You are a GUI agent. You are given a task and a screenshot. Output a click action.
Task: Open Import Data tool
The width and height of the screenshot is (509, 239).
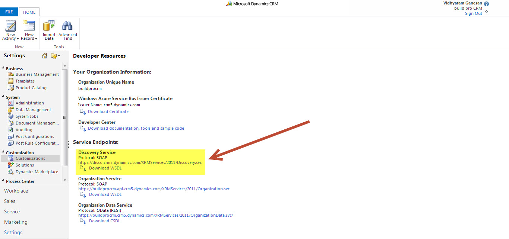[x=49, y=25]
